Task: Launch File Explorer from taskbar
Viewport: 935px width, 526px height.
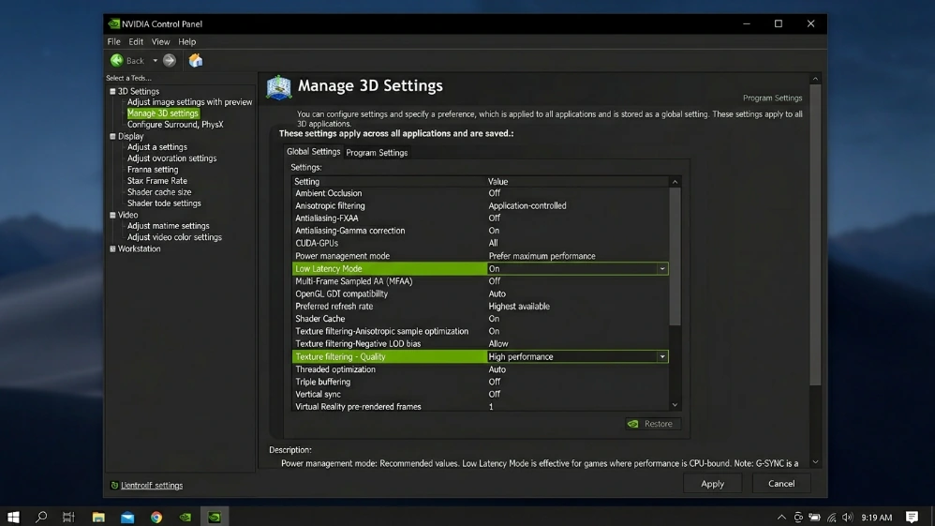Action: click(98, 517)
